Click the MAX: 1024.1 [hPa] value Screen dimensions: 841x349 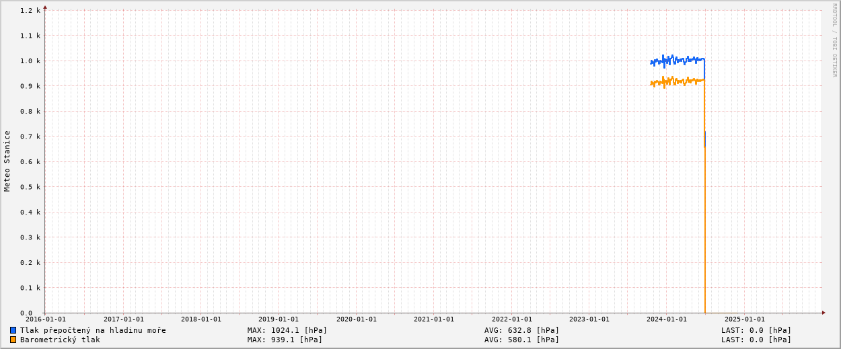287,330
